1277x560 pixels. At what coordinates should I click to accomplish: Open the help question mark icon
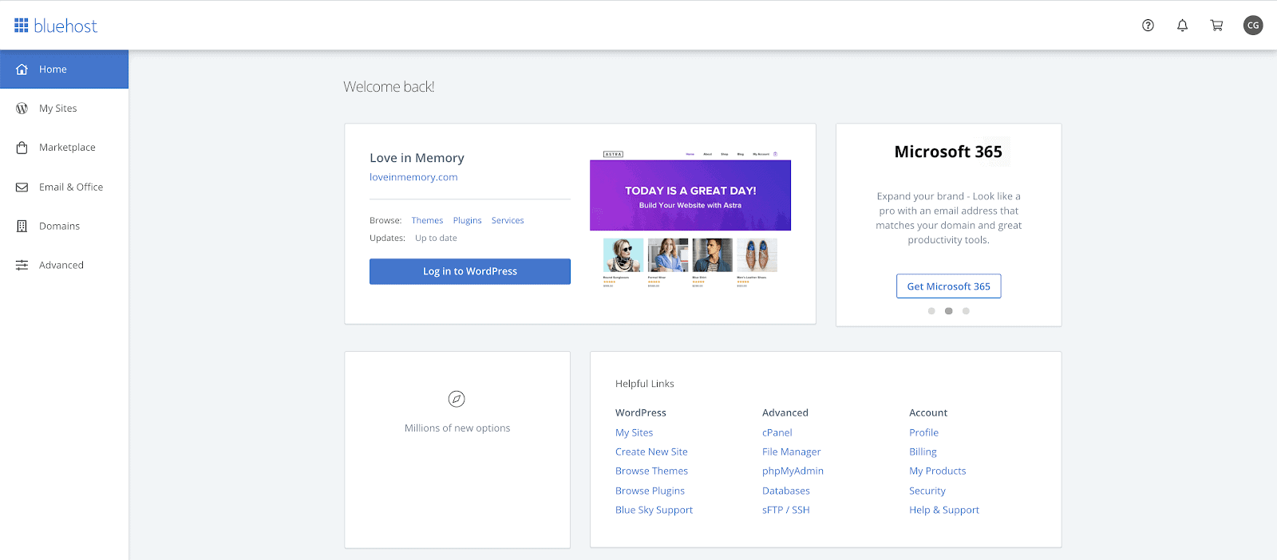point(1148,26)
